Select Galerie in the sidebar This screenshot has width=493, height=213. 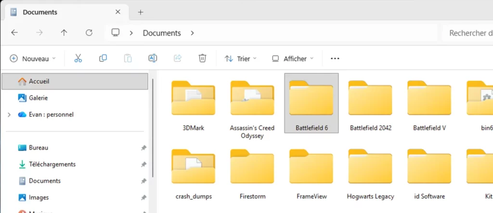pyautogui.click(x=38, y=98)
